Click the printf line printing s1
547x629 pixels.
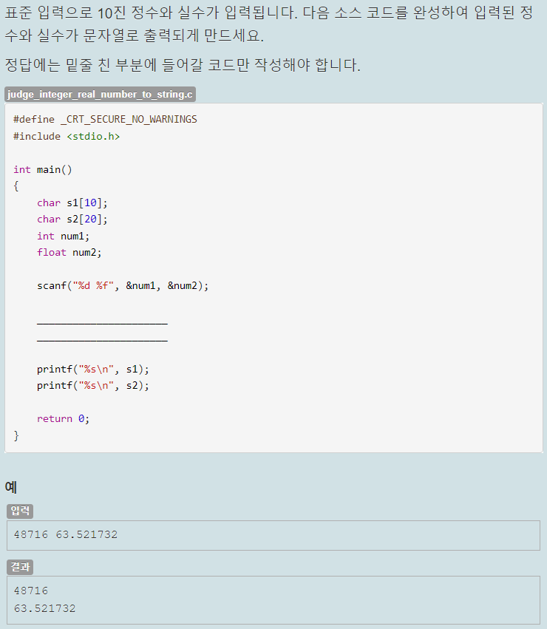tap(93, 369)
